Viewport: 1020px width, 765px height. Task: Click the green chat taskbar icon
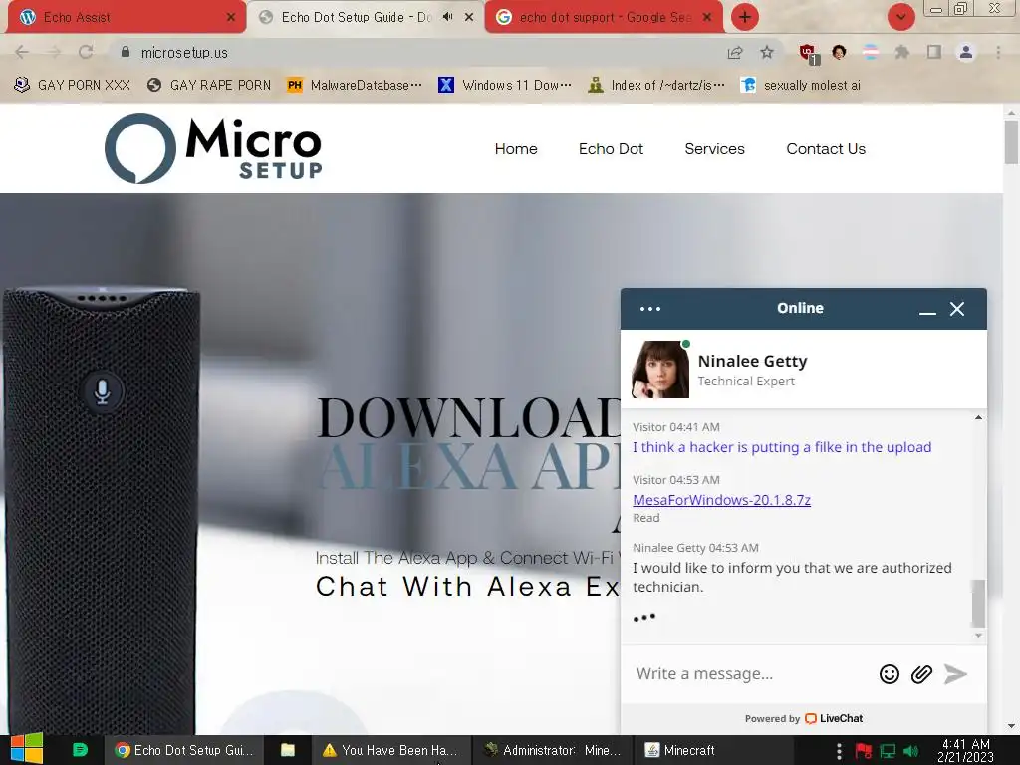[x=80, y=750]
